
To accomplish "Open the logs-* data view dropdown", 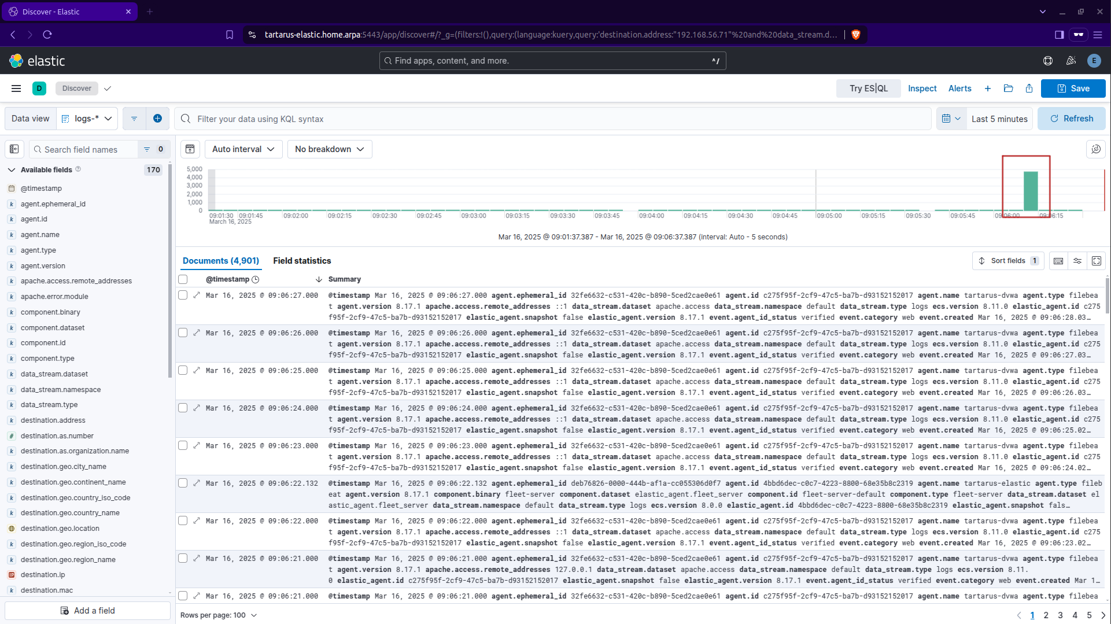I will pyautogui.click(x=87, y=119).
